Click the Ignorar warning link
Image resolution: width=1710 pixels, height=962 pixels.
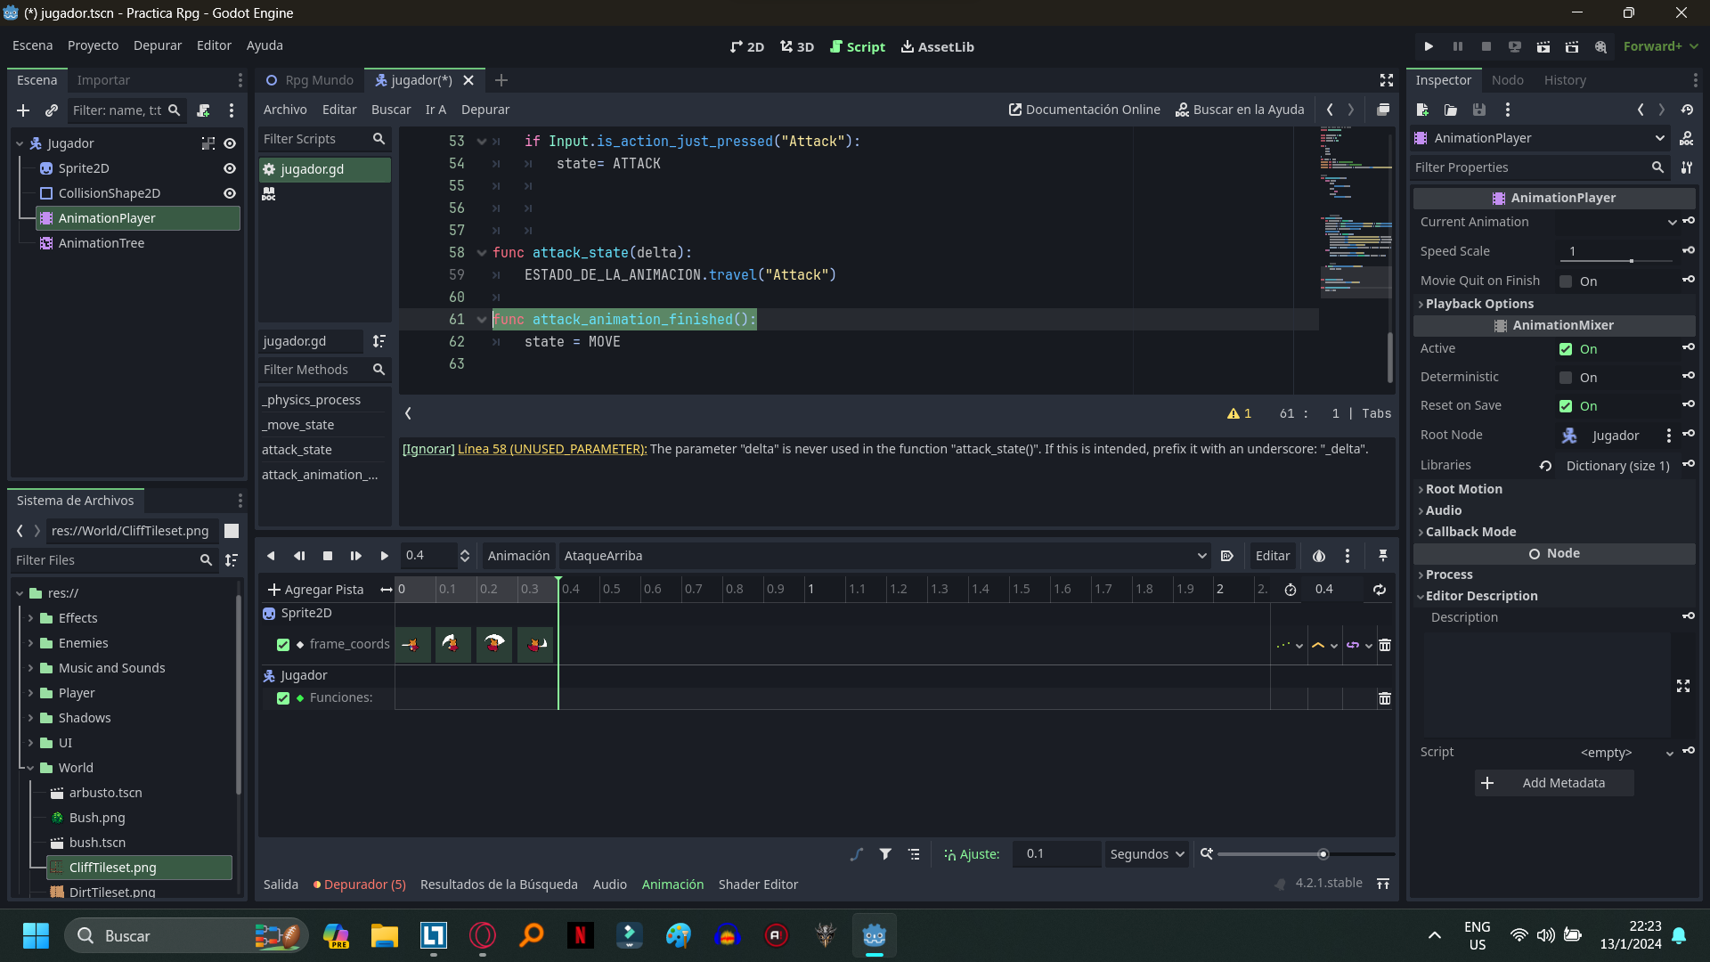click(x=428, y=449)
